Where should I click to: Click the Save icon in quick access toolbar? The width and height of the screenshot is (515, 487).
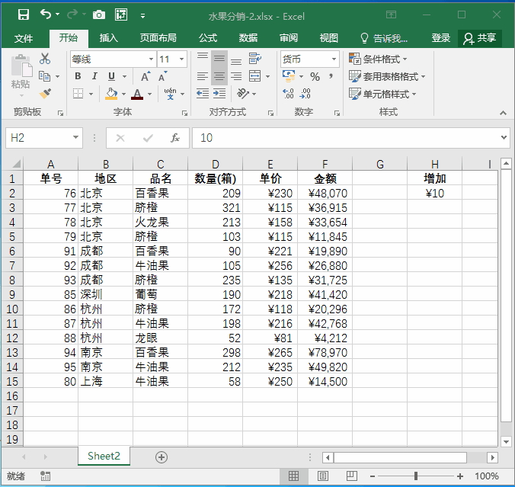pos(23,14)
